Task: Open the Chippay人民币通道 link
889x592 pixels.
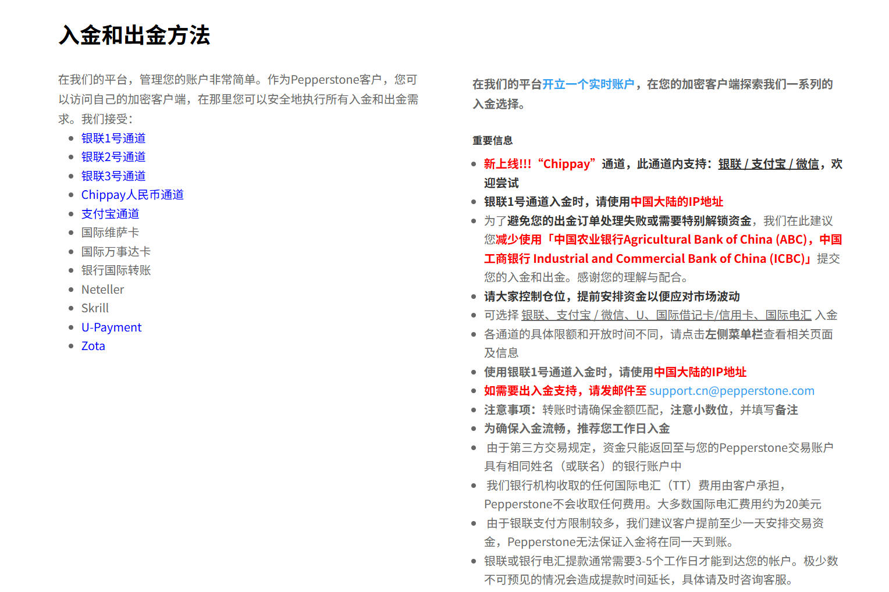Action: pos(132,195)
